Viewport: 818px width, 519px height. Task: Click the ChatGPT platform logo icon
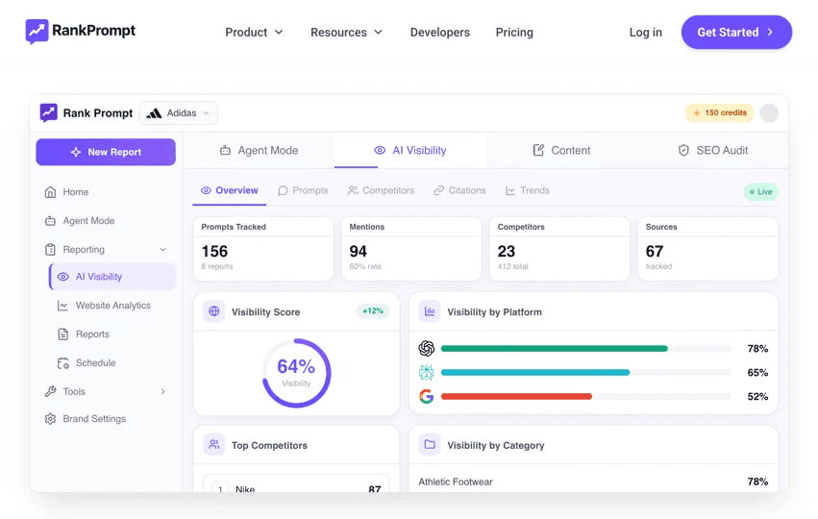[x=426, y=348]
